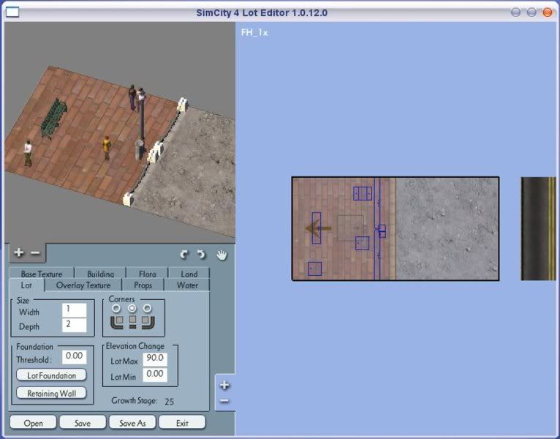Click the middle straight corner shape icon
560x439 pixels.
coord(132,322)
